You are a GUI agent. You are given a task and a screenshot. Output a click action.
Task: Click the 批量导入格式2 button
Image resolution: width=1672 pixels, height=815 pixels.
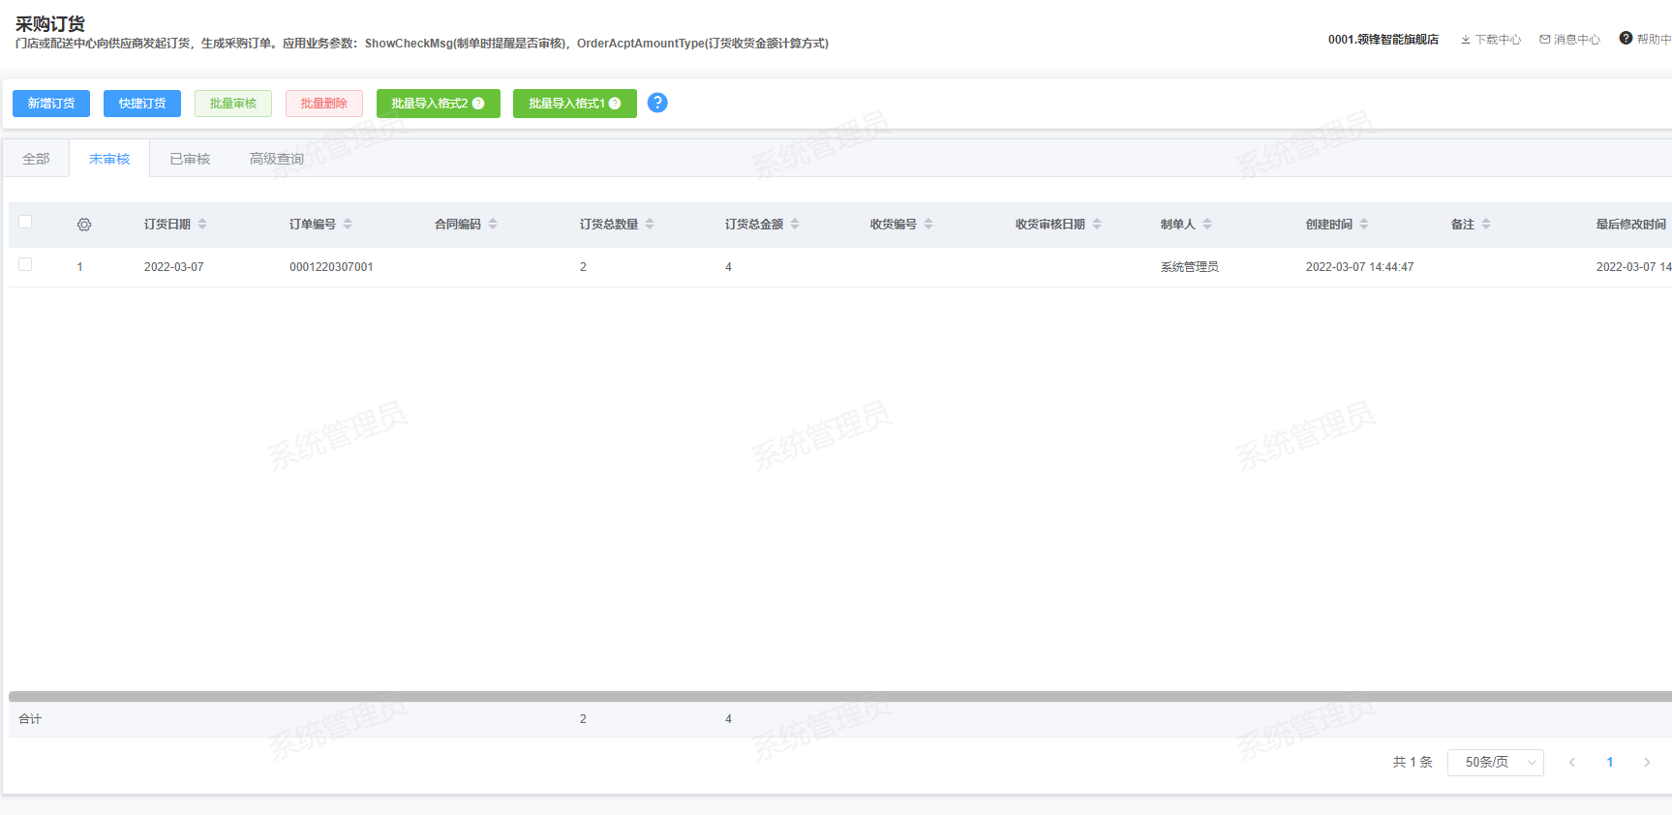point(439,104)
